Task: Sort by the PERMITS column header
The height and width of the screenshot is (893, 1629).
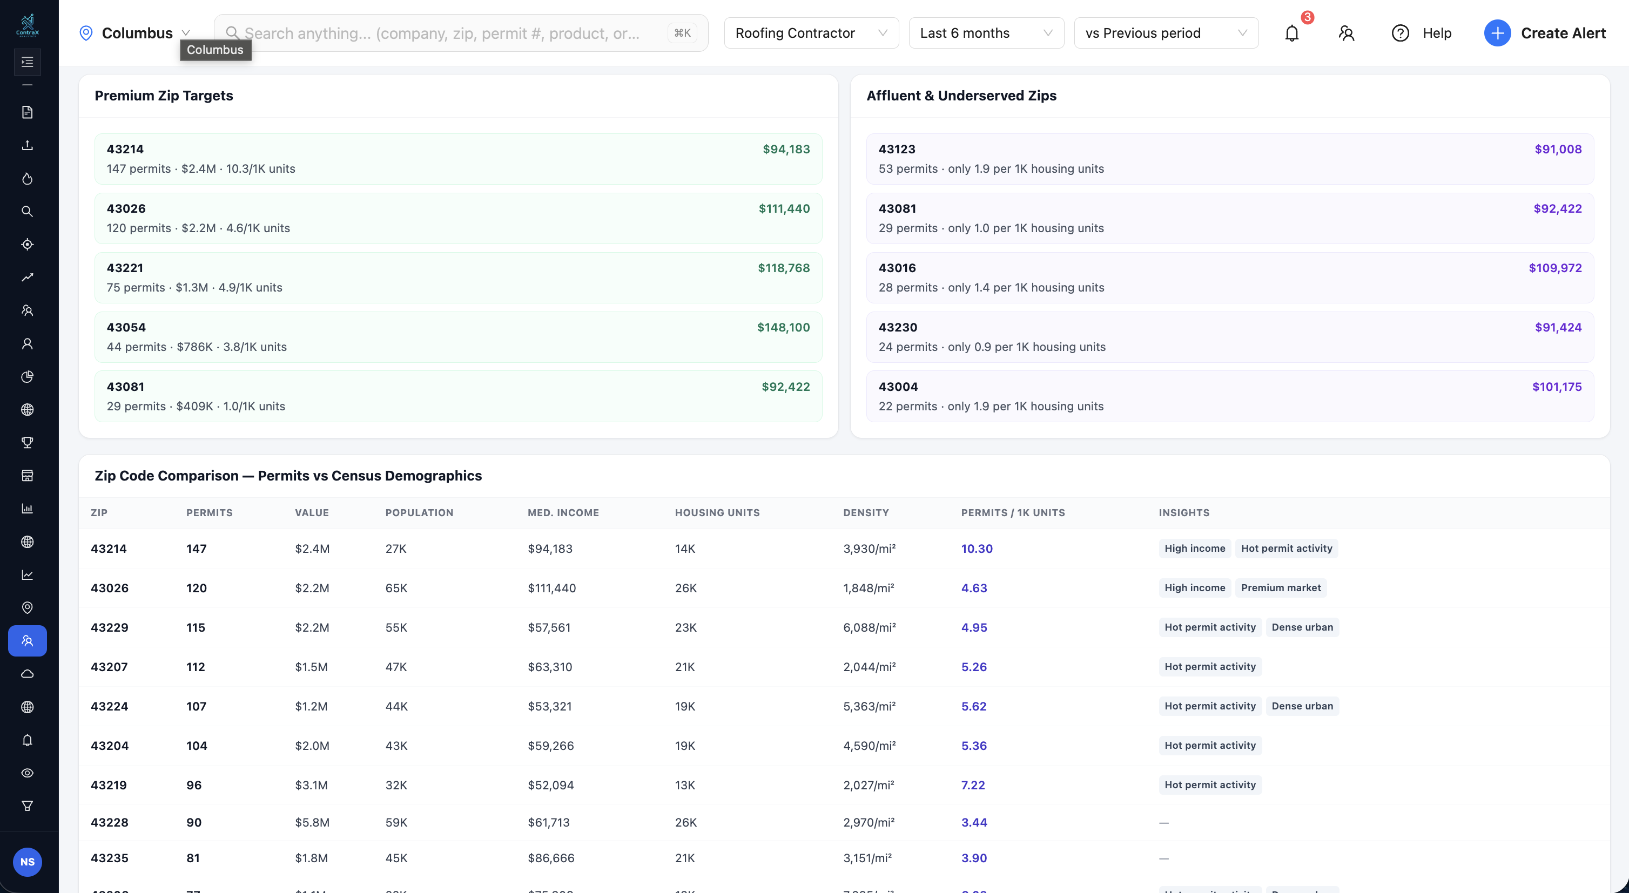Action: (x=210, y=512)
